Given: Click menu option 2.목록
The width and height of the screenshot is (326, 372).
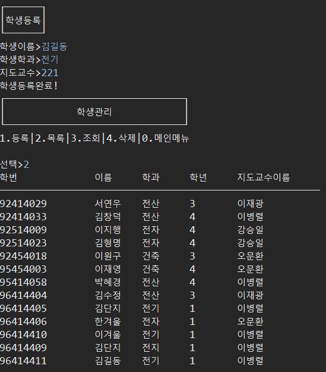Looking at the screenshot, I should (50, 138).
